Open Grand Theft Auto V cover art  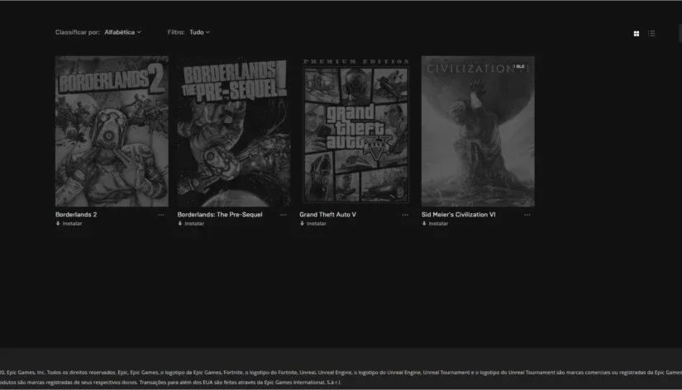tap(355, 131)
